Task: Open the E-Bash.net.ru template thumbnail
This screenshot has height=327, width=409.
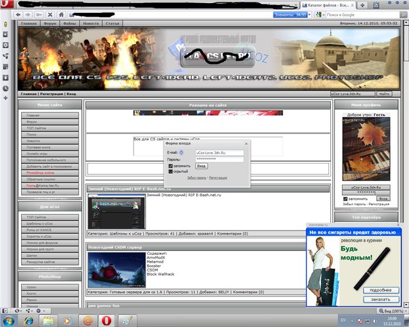Action: [x=117, y=211]
